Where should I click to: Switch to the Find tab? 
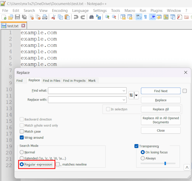click(x=19, y=80)
